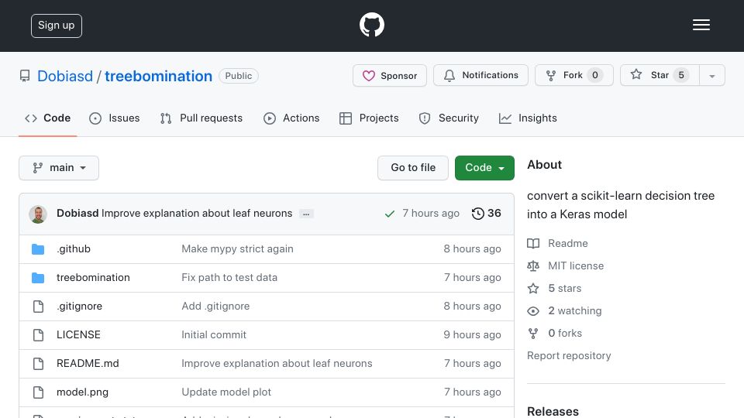Viewport: 744px width, 418px height.
Task: Click the fork icon next to 0 forks
Action: pos(533,333)
